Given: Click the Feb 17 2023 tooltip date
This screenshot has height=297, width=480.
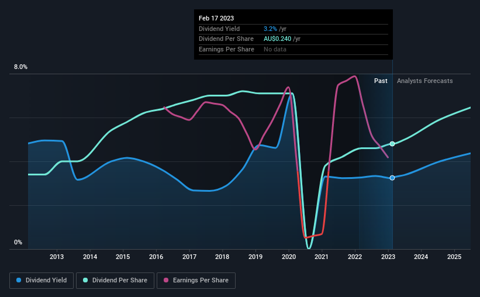Looking at the screenshot, I should (216, 18).
